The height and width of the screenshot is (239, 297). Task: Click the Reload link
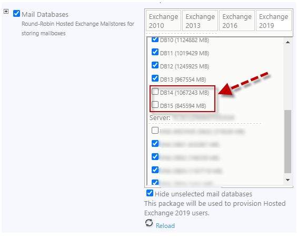165,226
